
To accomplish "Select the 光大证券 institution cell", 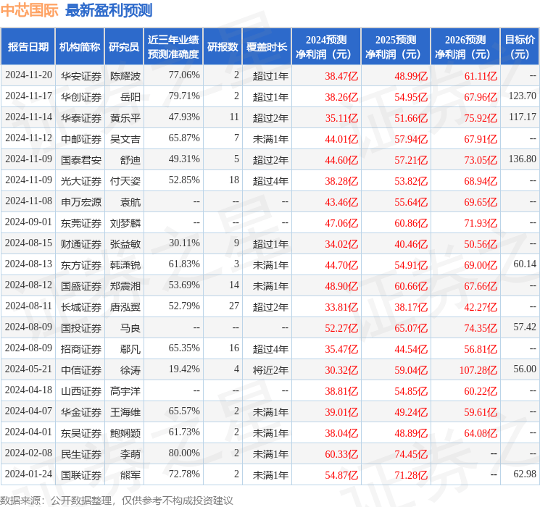I will (x=81, y=181).
